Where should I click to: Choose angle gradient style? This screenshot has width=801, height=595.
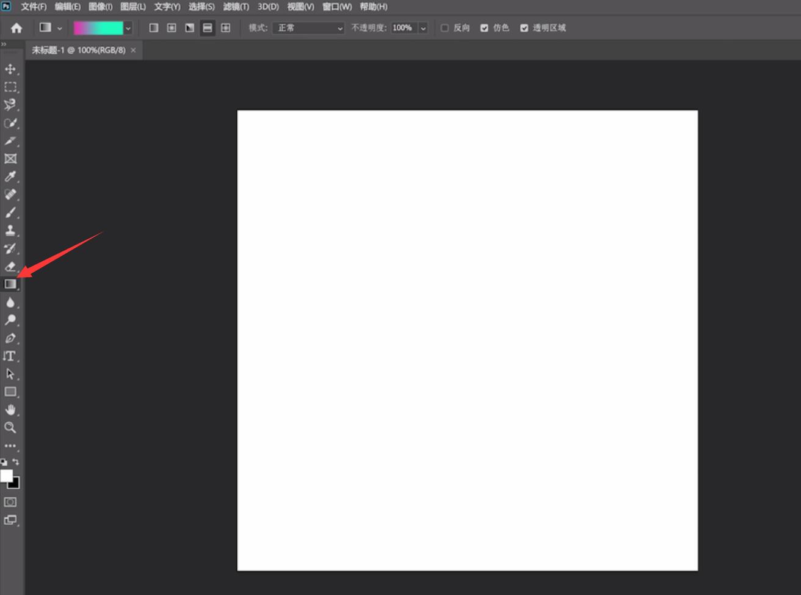[x=190, y=28]
